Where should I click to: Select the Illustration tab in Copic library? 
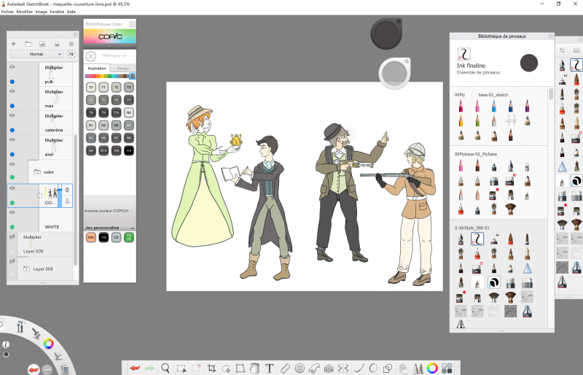[97, 68]
